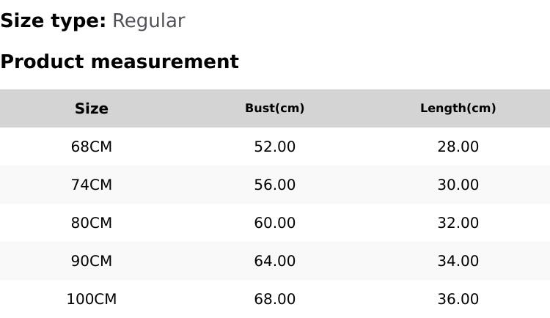Image resolution: width=550 pixels, height=318 pixels.
Task: Select the 100CM size cell
Action: pos(92,299)
